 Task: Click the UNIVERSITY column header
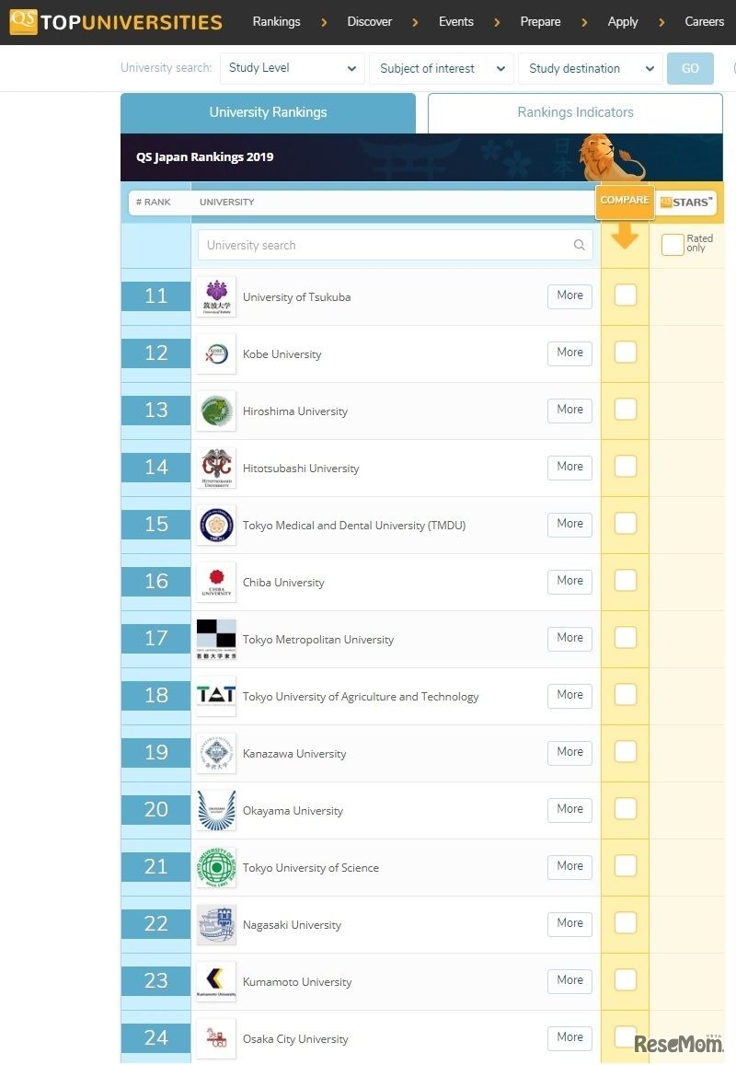(226, 202)
